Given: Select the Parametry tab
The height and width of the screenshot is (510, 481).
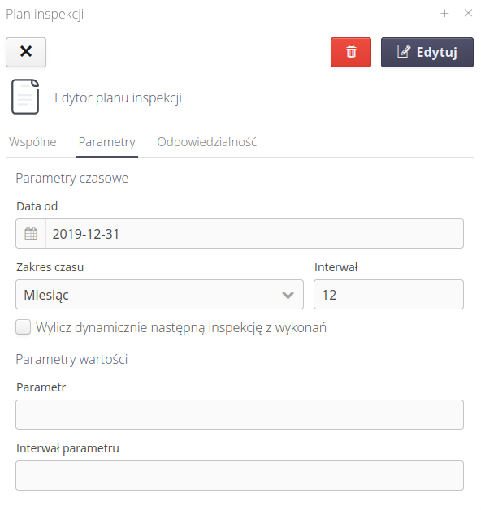Looking at the screenshot, I should tap(106, 142).
